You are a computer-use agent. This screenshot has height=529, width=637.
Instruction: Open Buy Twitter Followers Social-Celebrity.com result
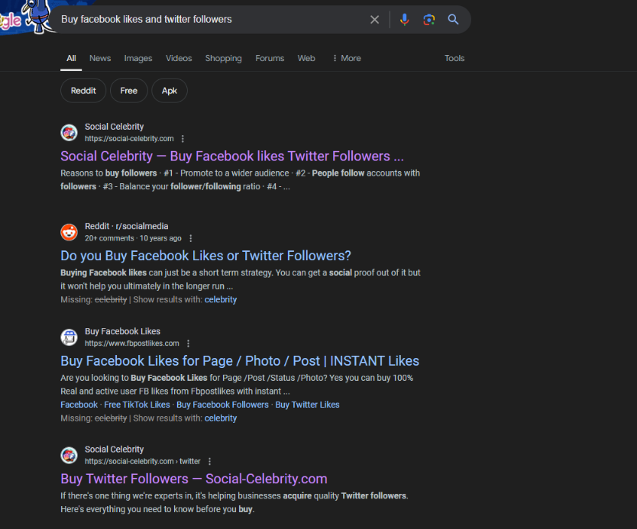pyautogui.click(x=194, y=479)
